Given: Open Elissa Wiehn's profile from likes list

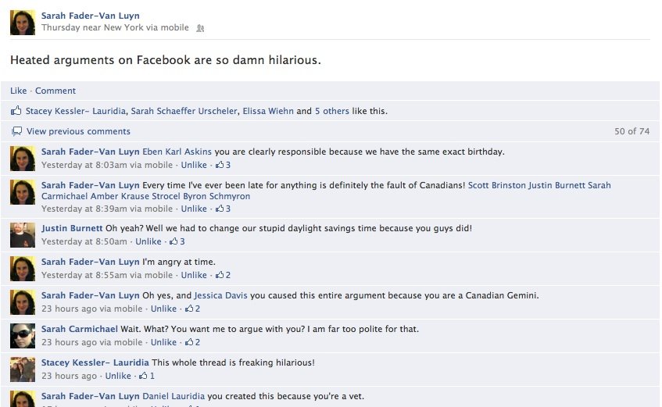Looking at the screenshot, I should (268, 111).
